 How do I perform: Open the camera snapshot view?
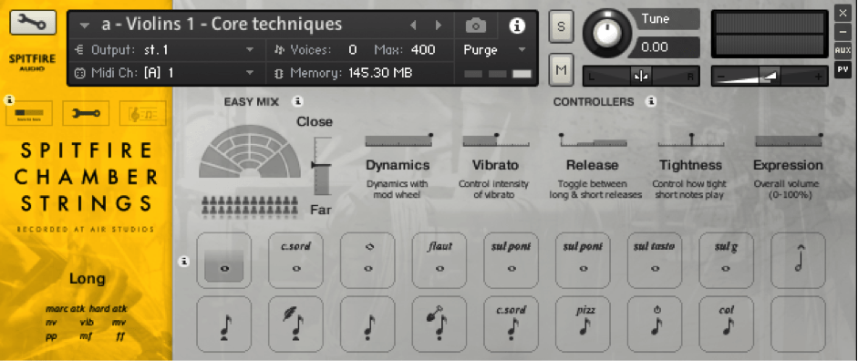[x=476, y=26]
